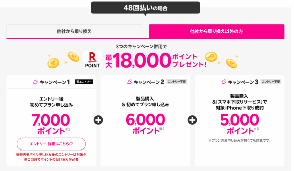Screen dimensions: 294x171
Task: Click the エントリー不要 badge on campaign 3
Action: coord(271,82)
